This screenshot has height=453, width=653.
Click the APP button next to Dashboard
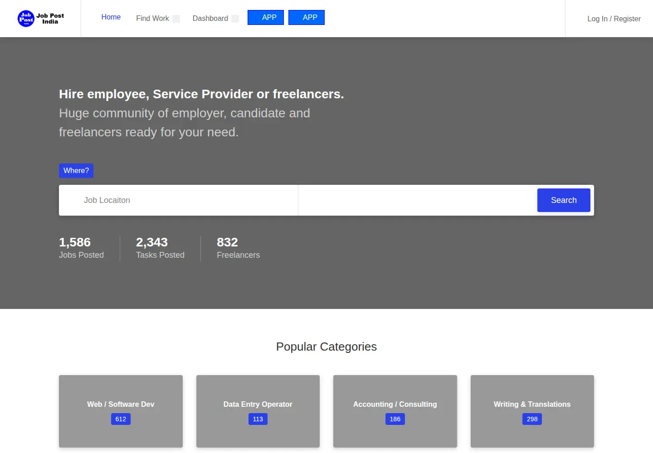tap(266, 17)
